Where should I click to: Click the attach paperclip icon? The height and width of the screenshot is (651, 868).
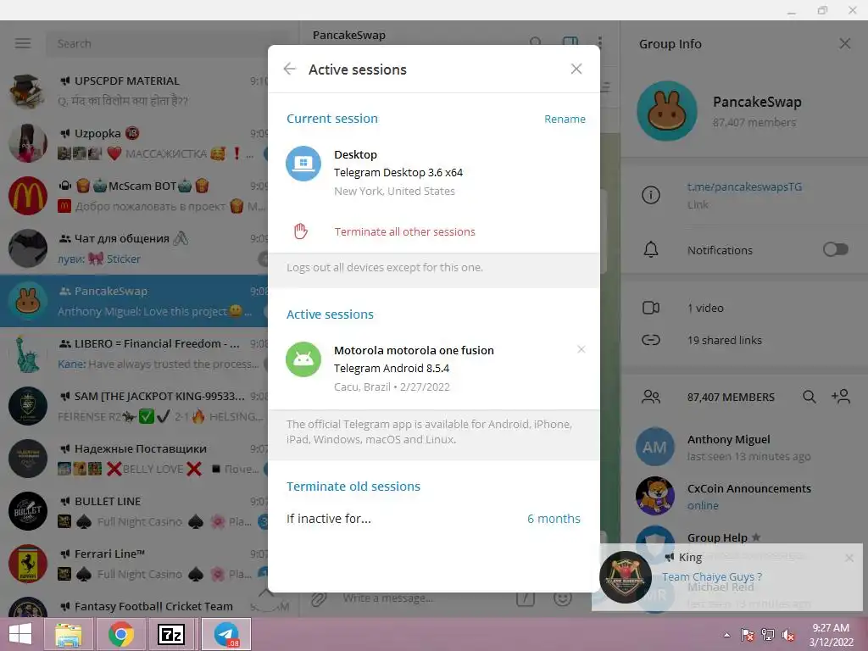point(319,599)
